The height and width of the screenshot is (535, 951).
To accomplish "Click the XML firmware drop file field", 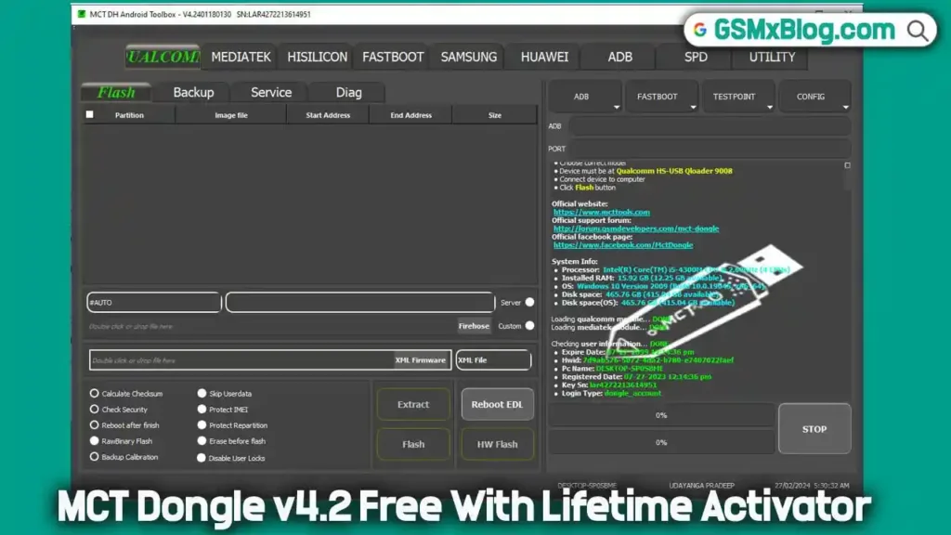I will click(x=242, y=359).
